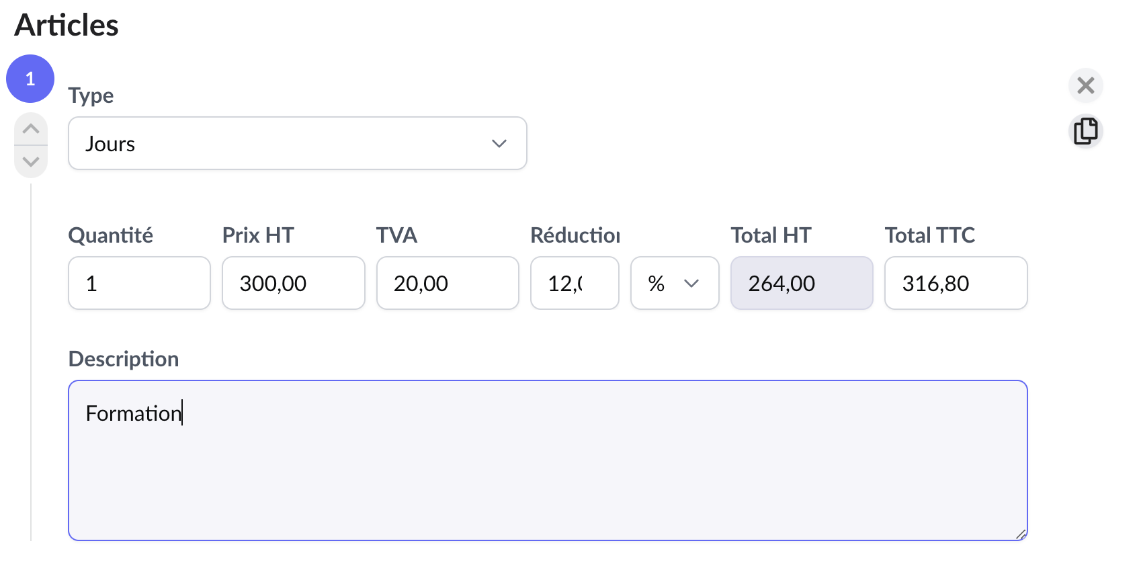Focus the Total TTC field 316,80
This screenshot has height=570, width=1141.
[956, 283]
